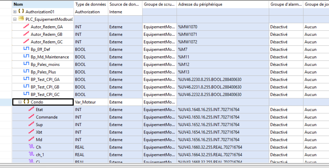
Task: Select the Commande variable name
Action: click(47, 117)
